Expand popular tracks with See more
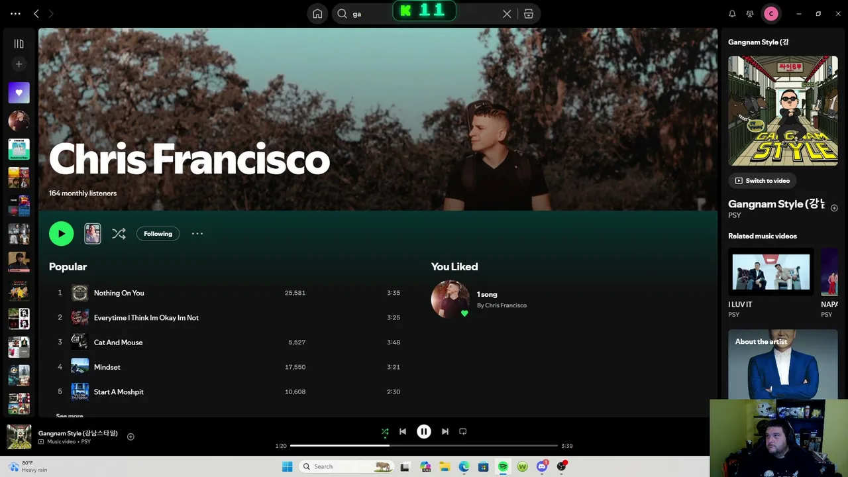This screenshot has height=477, width=848. (x=70, y=415)
